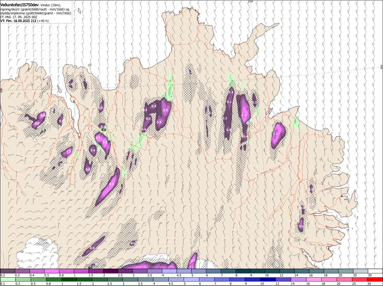
Task: Pick the lavender swatch between 4 and 4.5, upper legend
Action: pos(170,271)
